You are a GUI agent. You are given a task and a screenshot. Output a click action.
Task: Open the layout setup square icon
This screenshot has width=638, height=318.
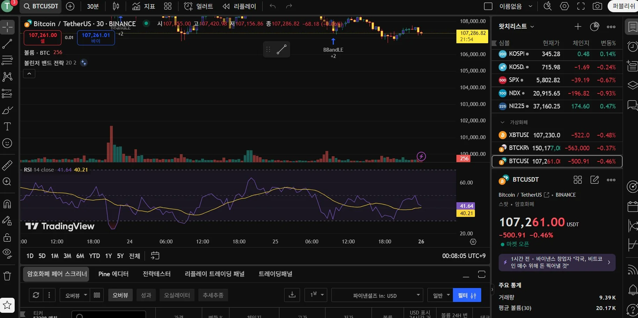pos(488,6)
